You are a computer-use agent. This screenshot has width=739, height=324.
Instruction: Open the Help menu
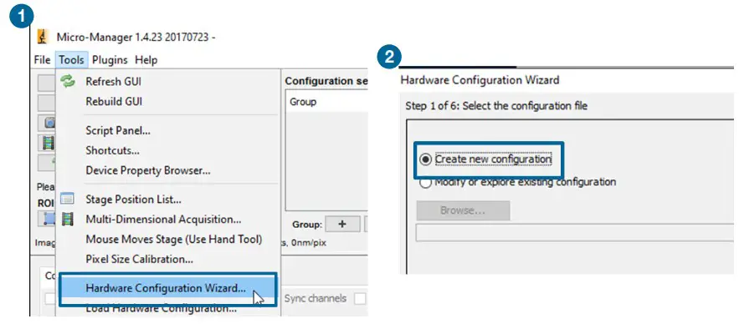point(146,60)
